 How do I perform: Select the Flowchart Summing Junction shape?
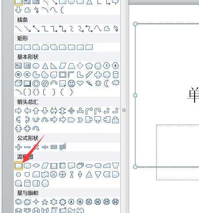click(x=54, y=175)
